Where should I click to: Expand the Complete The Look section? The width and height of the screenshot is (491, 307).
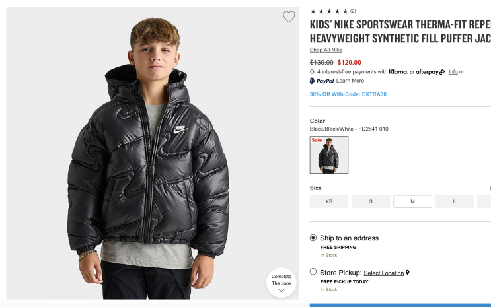[282, 283]
